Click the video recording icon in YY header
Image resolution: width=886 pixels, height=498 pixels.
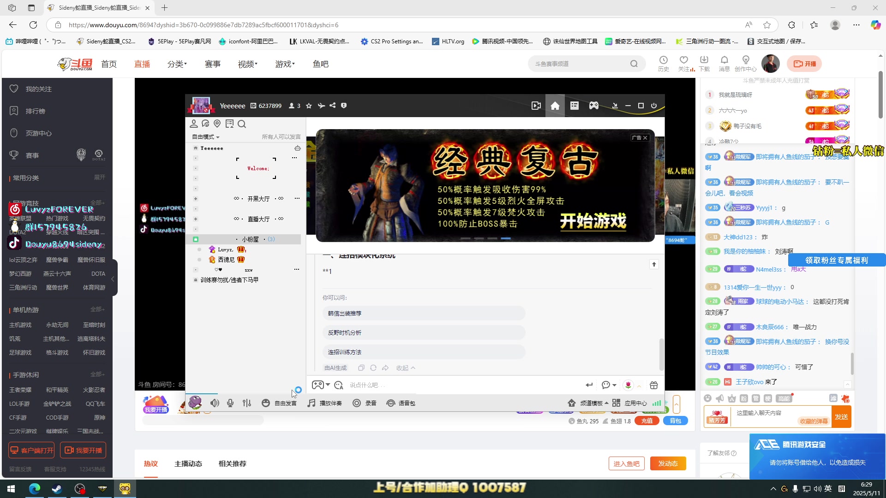[x=536, y=106]
